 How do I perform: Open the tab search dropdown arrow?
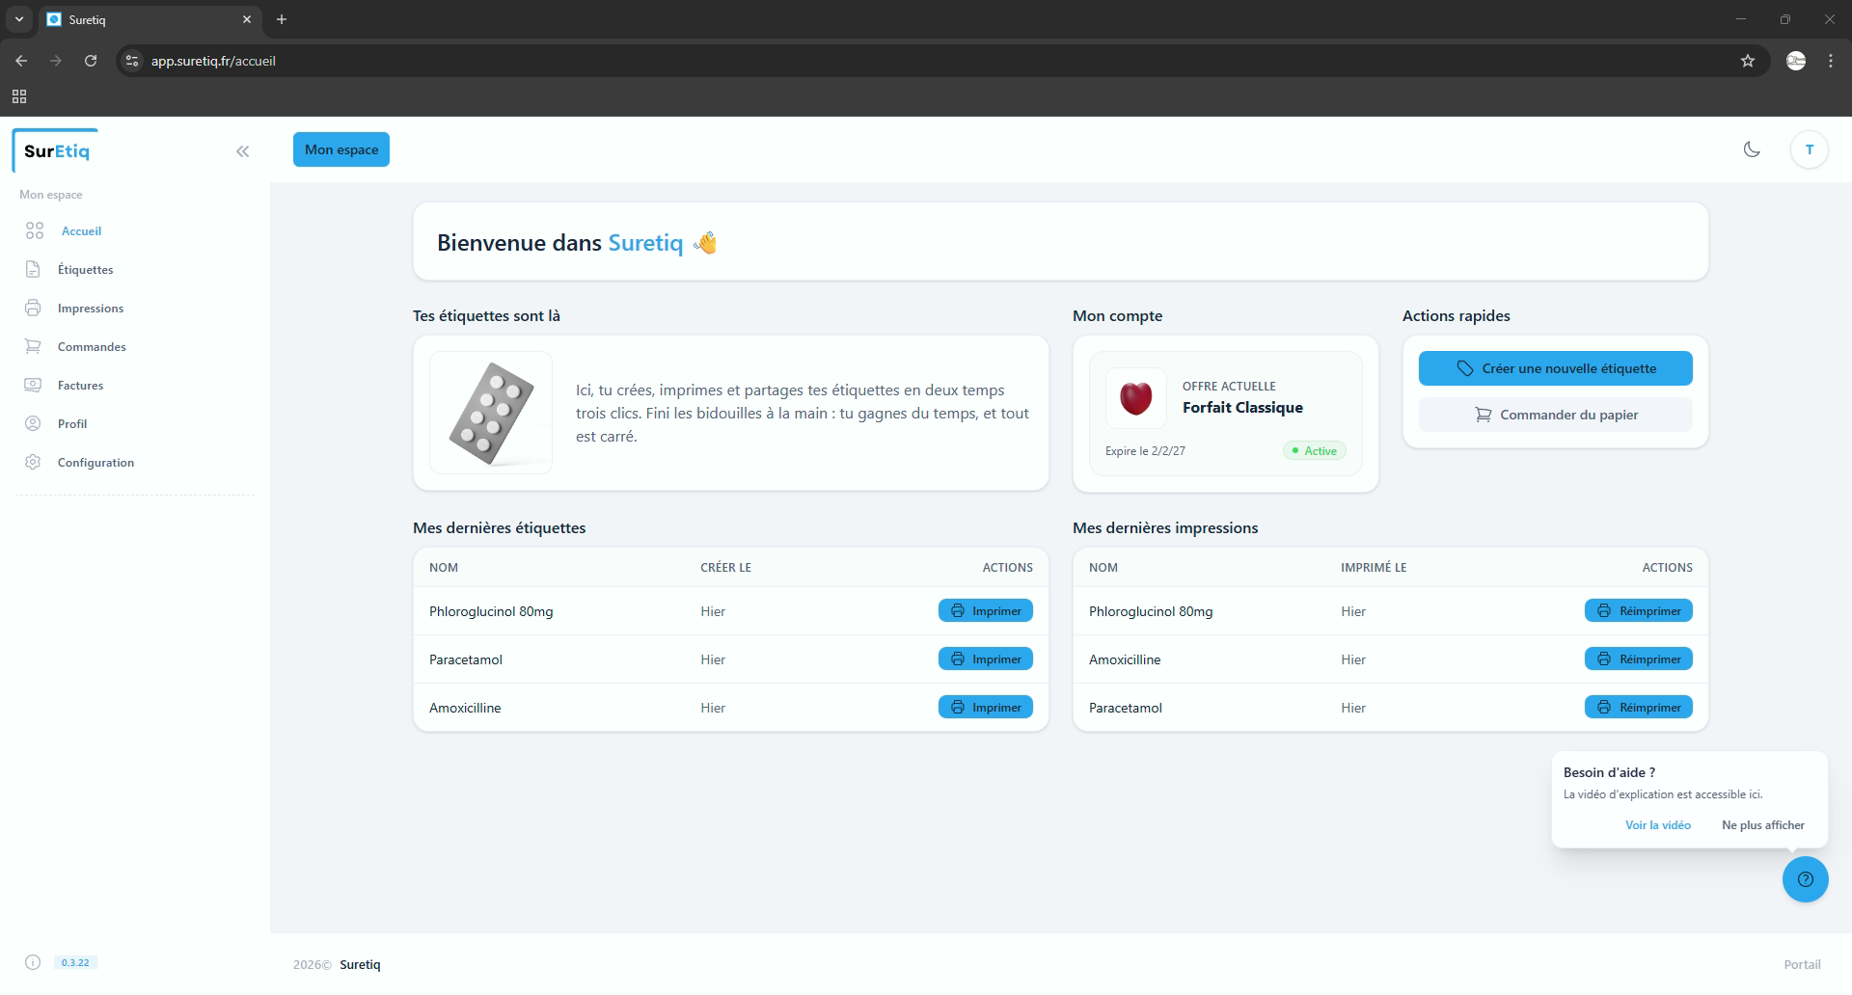tap(18, 19)
